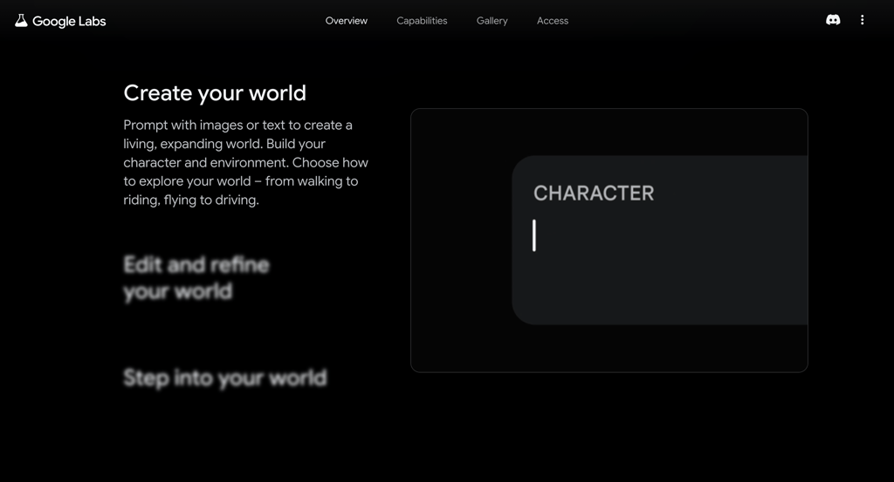Click the Google Labs flask logo icon

(21, 21)
